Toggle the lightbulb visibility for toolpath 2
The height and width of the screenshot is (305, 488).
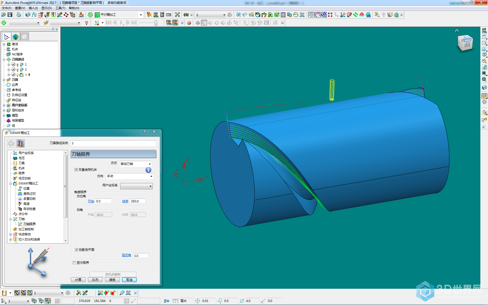[x=17, y=70]
